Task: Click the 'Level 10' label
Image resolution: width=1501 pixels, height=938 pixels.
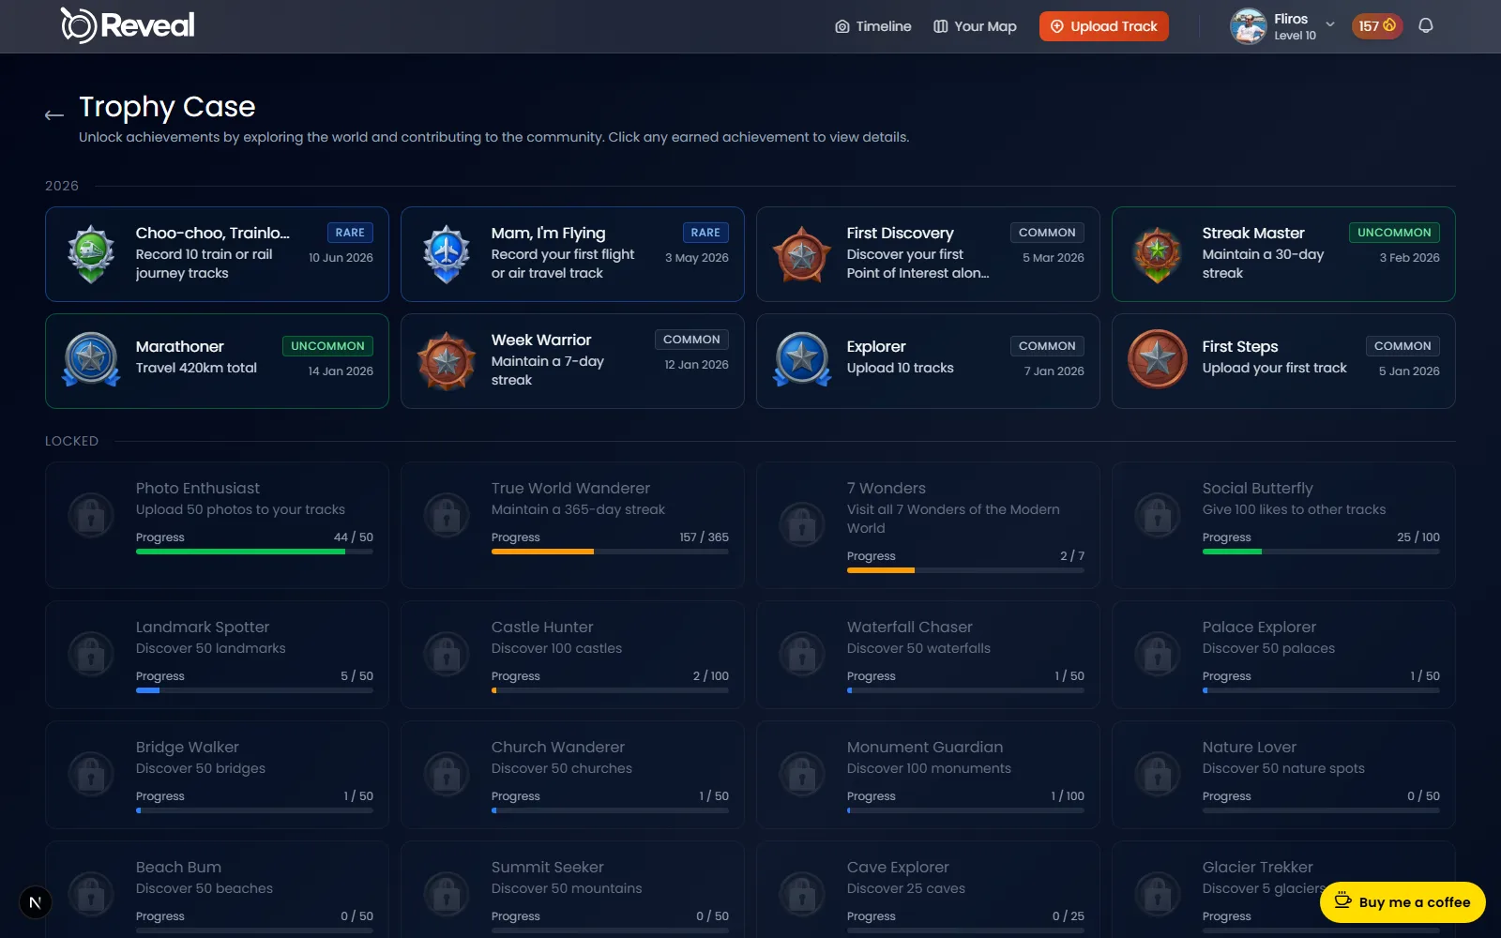Action: click(1295, 36)
